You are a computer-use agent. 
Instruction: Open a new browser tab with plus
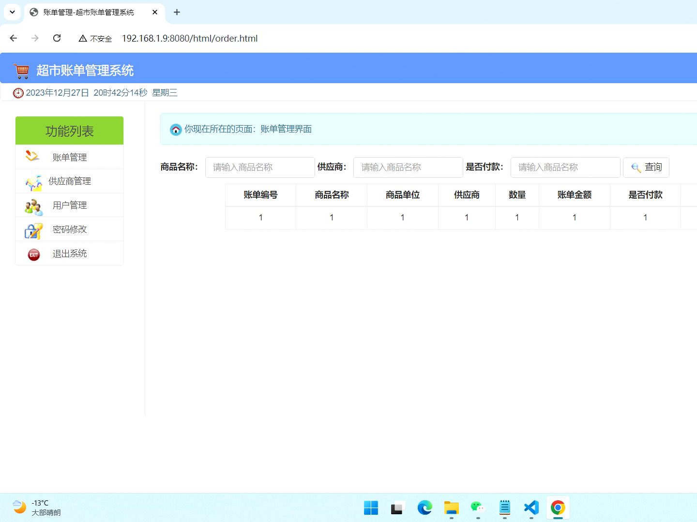(177, 12)
